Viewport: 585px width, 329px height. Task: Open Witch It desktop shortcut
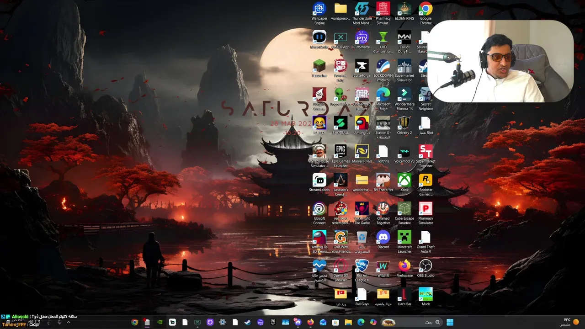pos(383,268)
